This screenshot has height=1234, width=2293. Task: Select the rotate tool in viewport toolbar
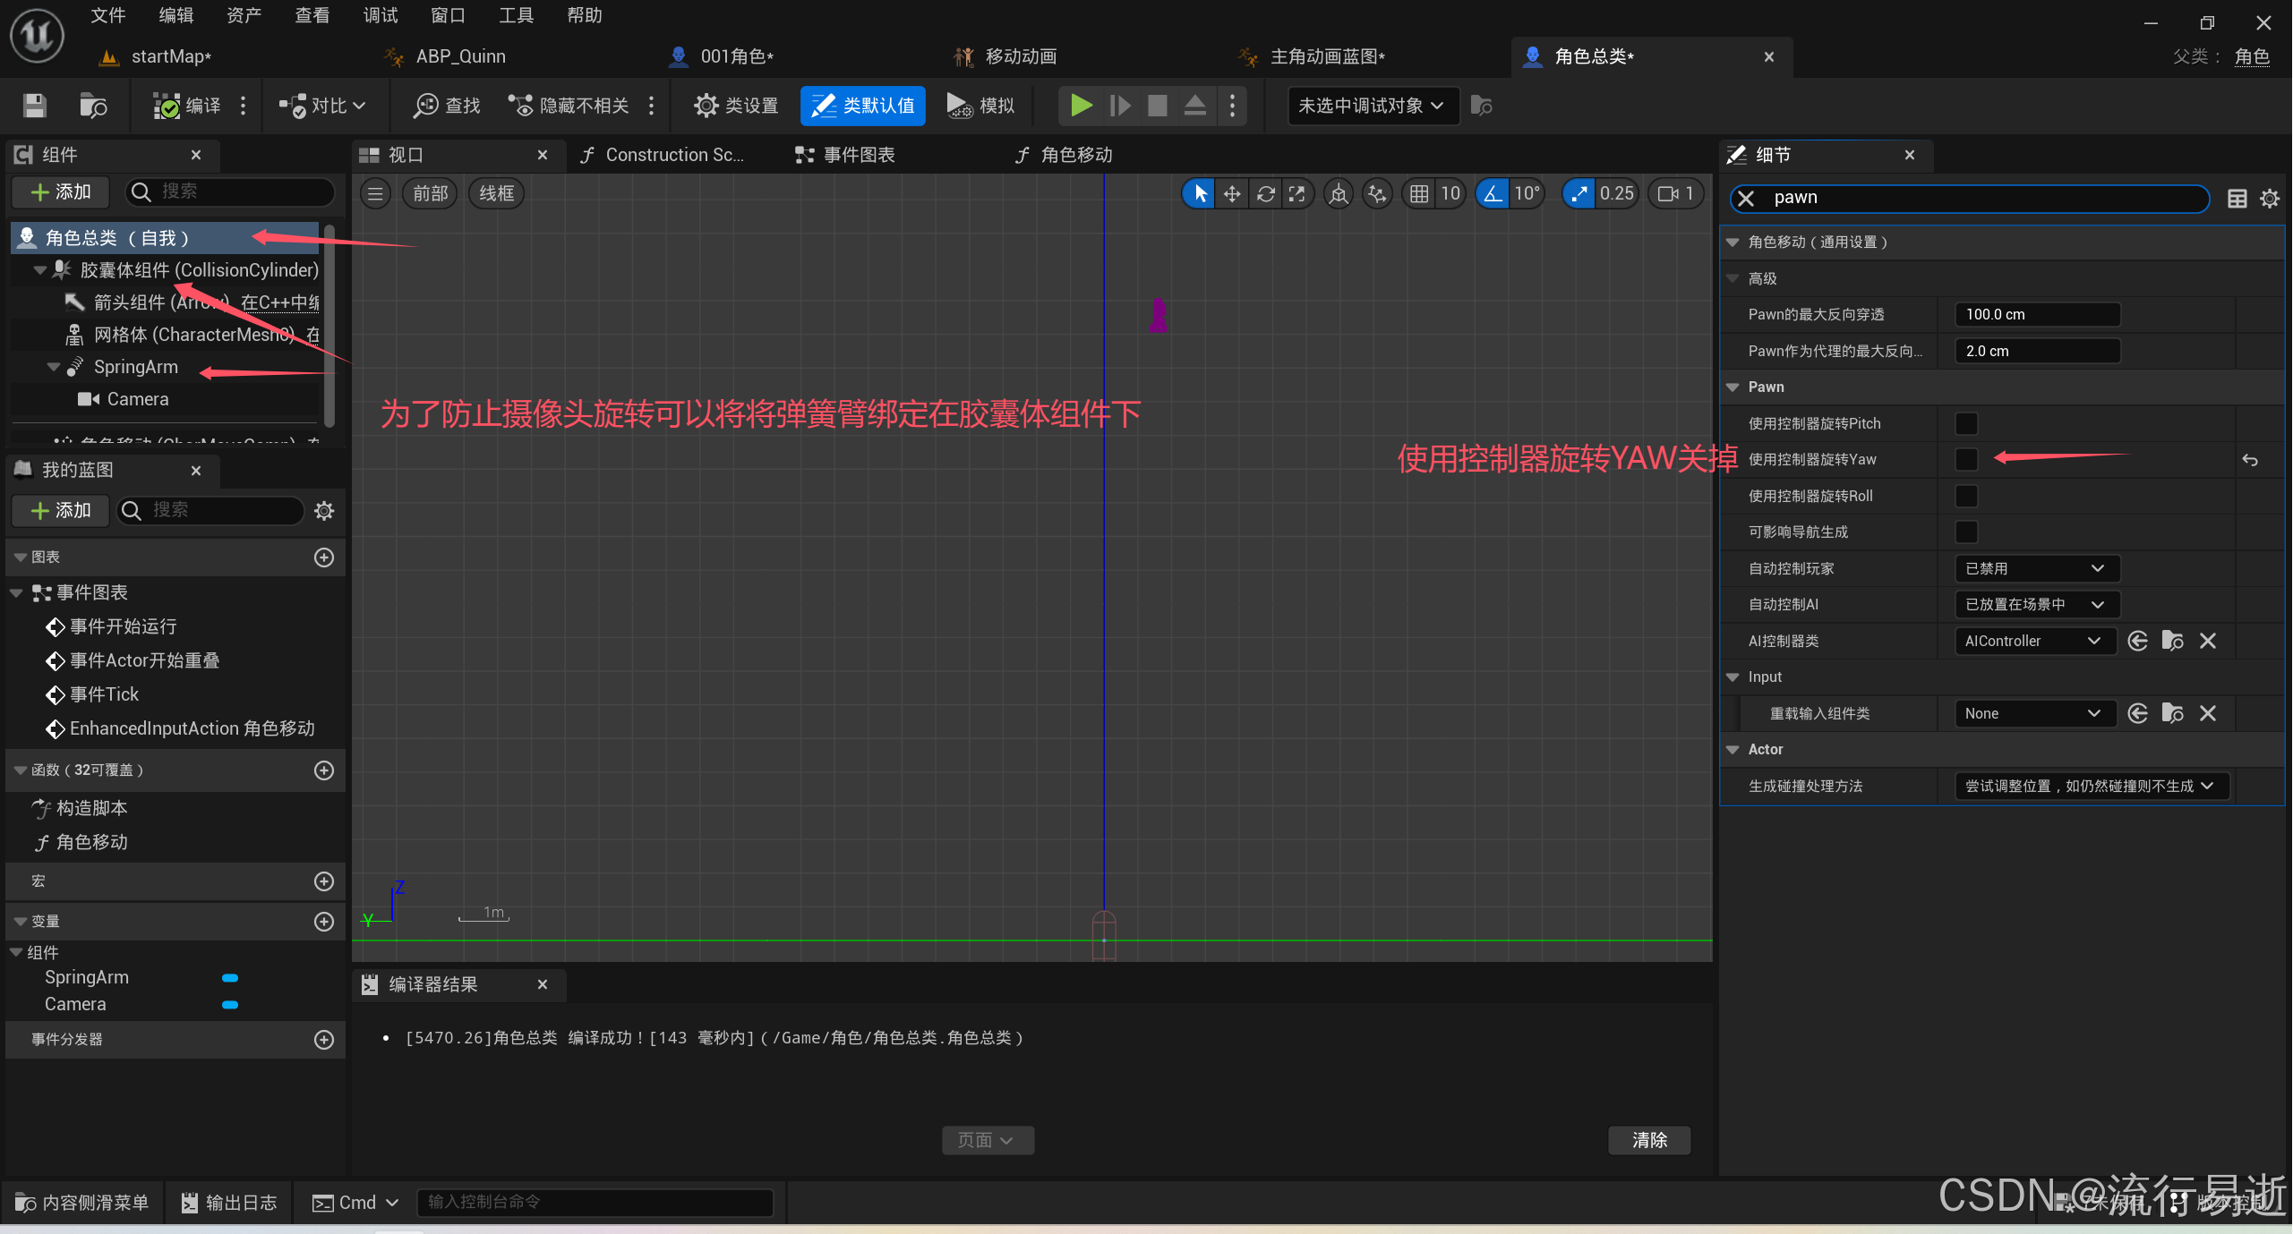pyautogui.click(x=1265, y=193)
